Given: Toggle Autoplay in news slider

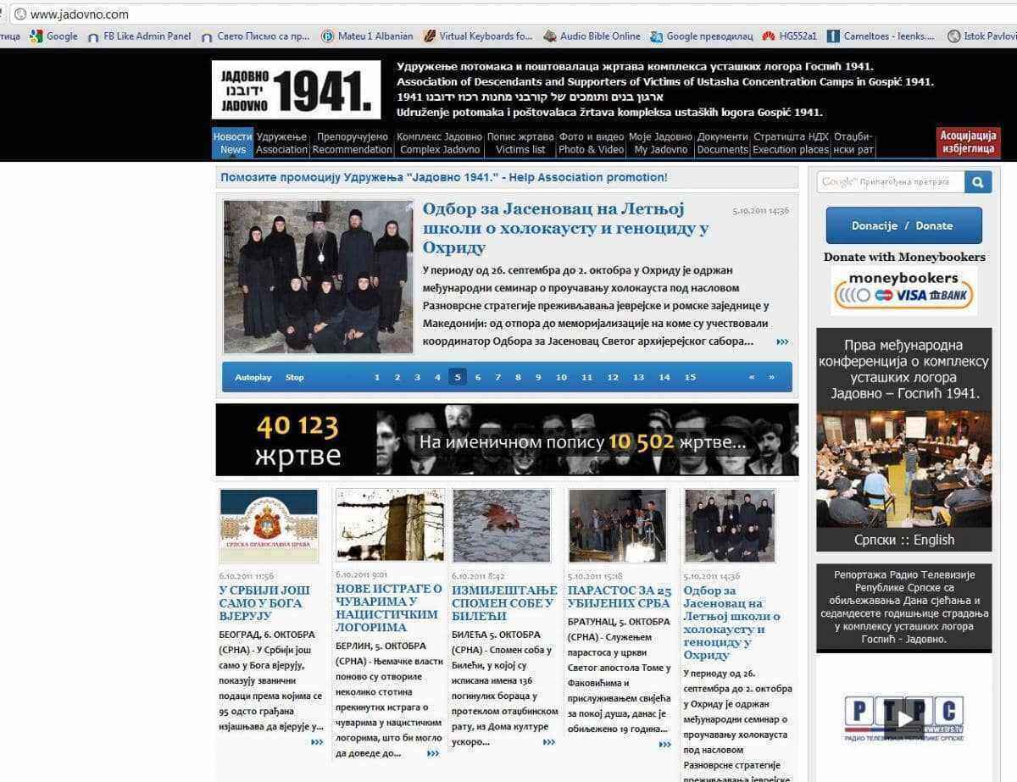Looking at the screenshot, I should 253,377.
